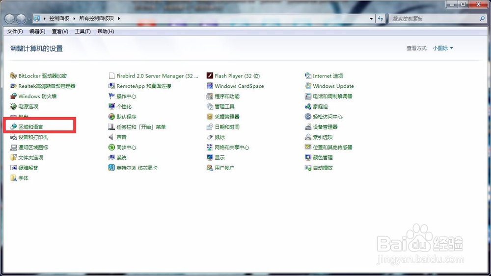This screenshot has width=491, height=276.
Task: Open the address bar history dropdown arrow
Action: point(371,19)
